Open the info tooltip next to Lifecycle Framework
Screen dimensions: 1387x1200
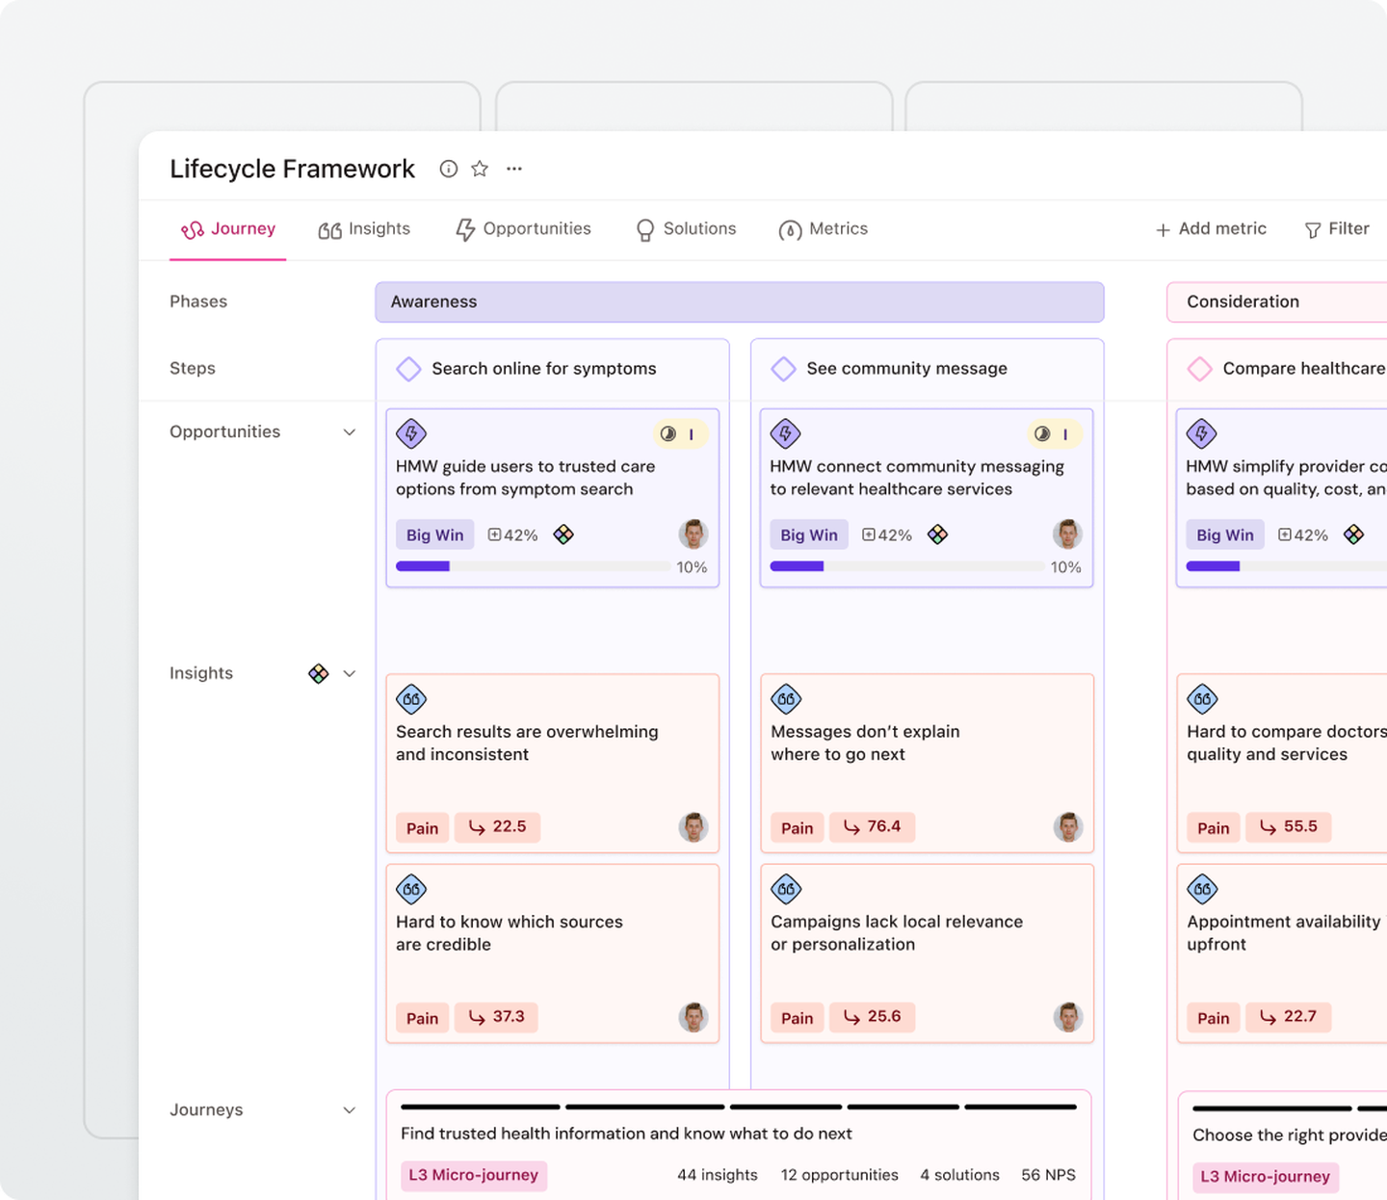(x=448, y=169)
